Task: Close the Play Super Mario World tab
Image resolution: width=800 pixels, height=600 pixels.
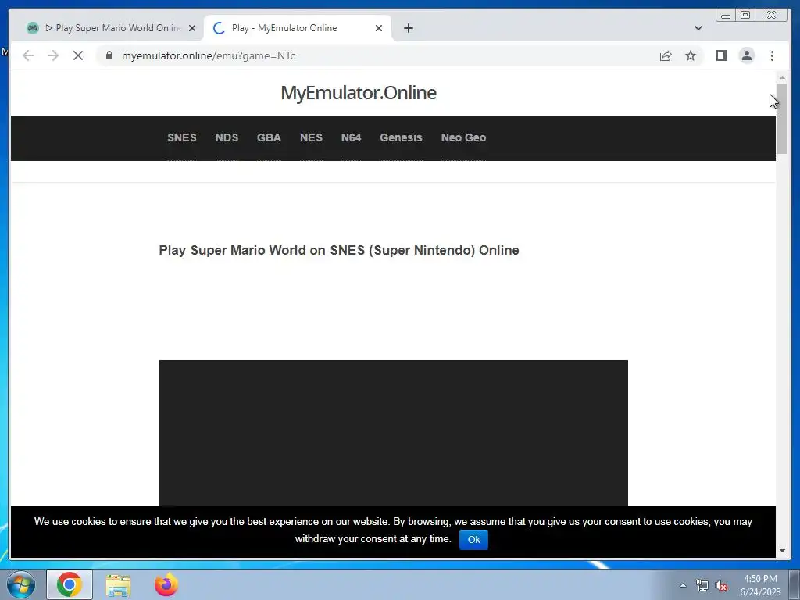Action: click(192, 29)
